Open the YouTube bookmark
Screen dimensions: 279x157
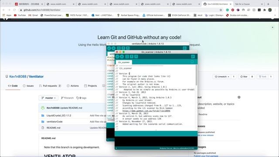20,15
